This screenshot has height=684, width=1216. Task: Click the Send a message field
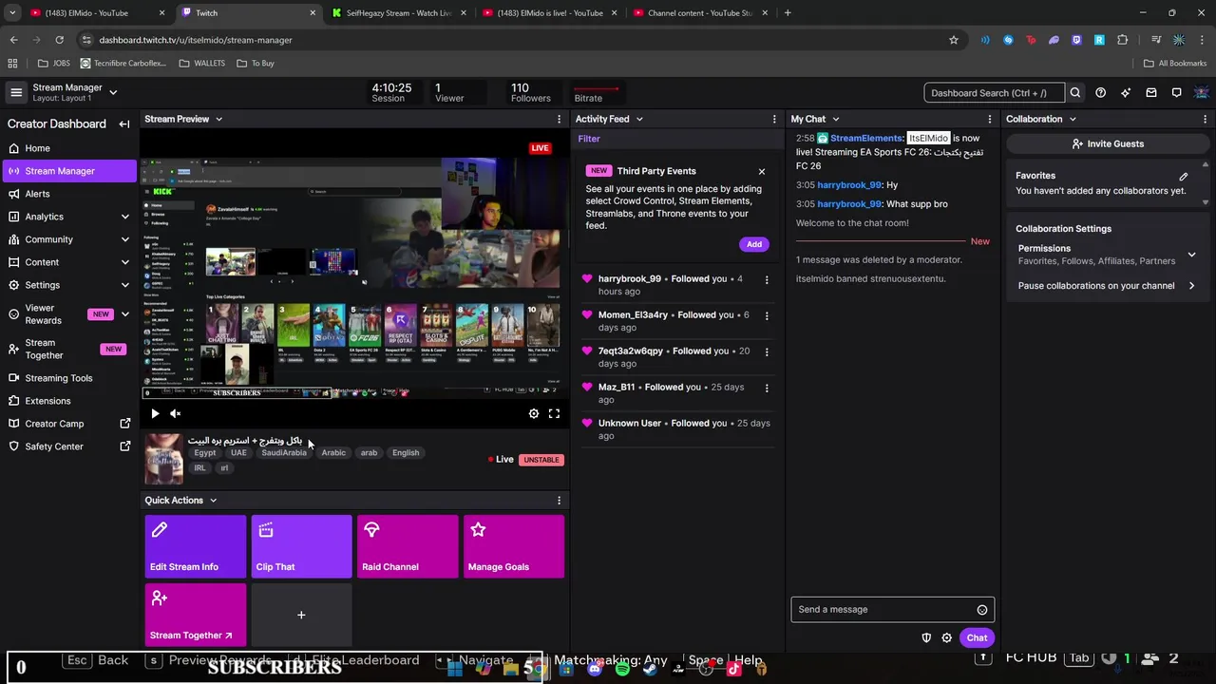[883, 610]
